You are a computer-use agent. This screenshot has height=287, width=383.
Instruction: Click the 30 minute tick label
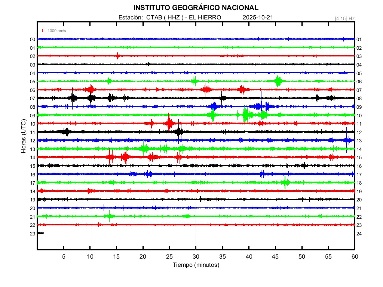click(196, 256)
